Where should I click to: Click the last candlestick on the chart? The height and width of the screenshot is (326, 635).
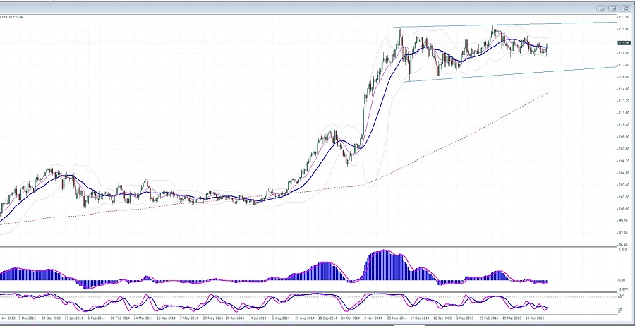click(548, 47)
